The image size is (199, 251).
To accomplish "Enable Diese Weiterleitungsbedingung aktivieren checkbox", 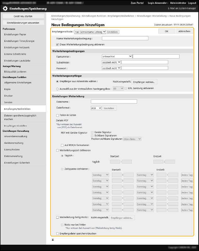I will click(57, 45).
